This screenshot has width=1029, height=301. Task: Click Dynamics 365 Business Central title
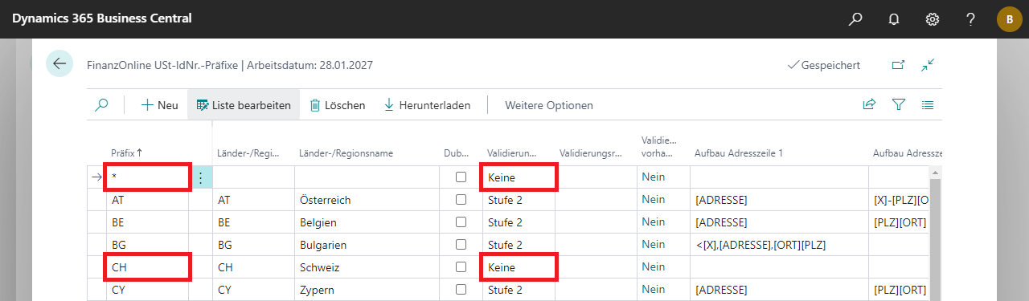pyautogui.click(x=101, y=18)
